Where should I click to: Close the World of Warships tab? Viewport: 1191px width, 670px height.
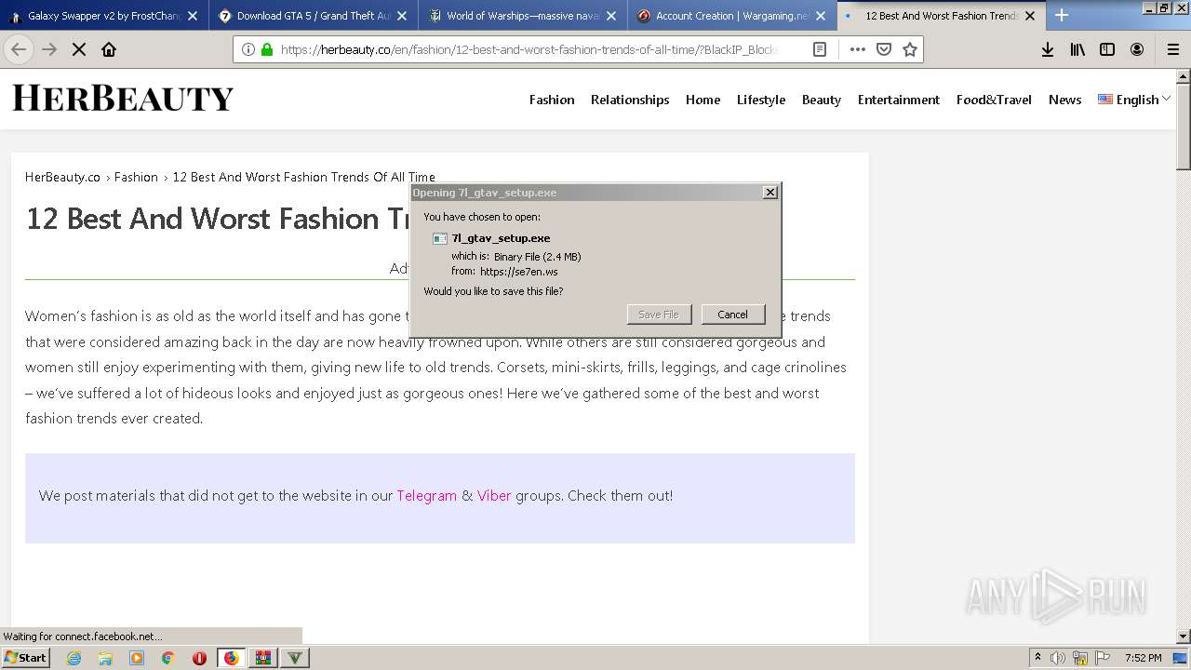611,16
